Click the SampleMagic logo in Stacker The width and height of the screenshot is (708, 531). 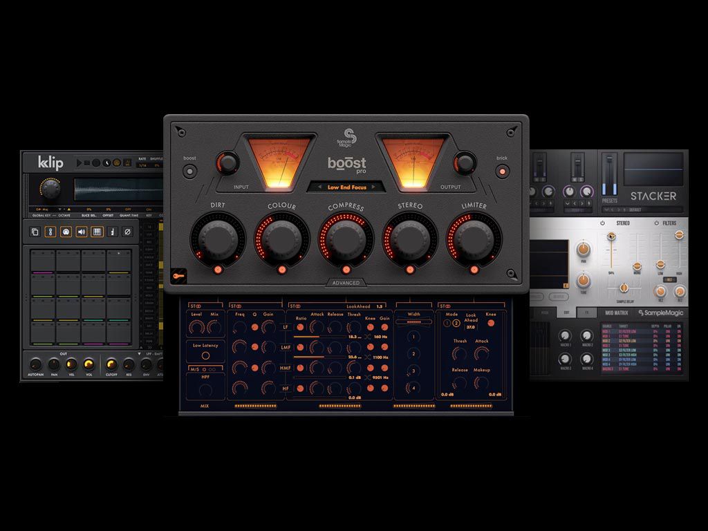(x=660, y=313)
